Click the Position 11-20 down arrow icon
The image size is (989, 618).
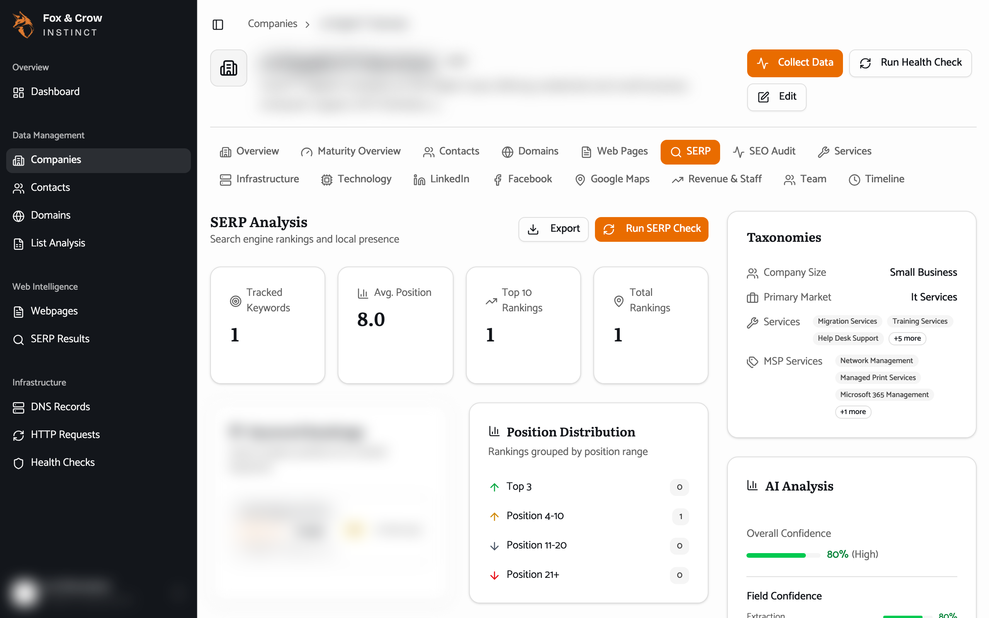point(494,546)
